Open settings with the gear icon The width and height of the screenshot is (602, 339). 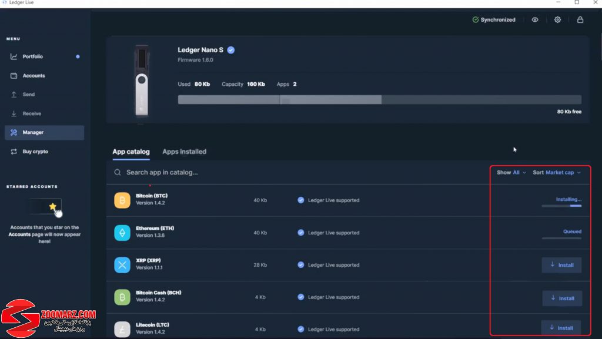[557, 19]
